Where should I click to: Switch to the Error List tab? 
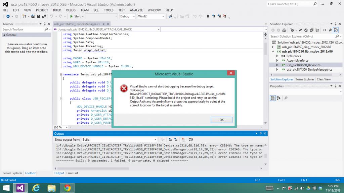click(x=72, y=173)
